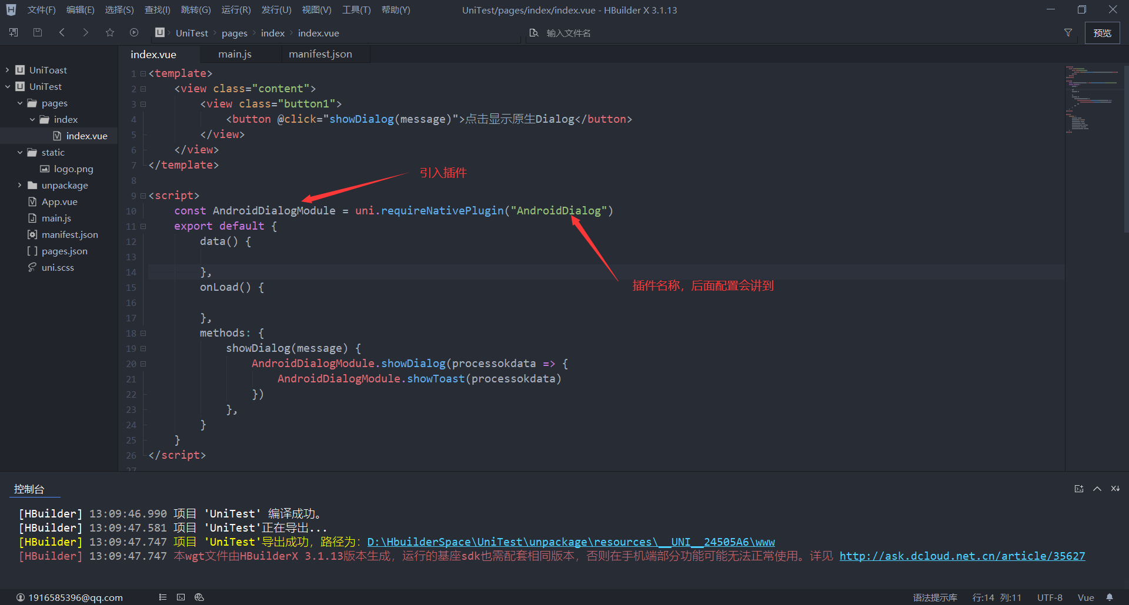This screenshot has width=1129, height=605.
Task: Collapse the UniTest project node
Action: click(x=7, y=86)
